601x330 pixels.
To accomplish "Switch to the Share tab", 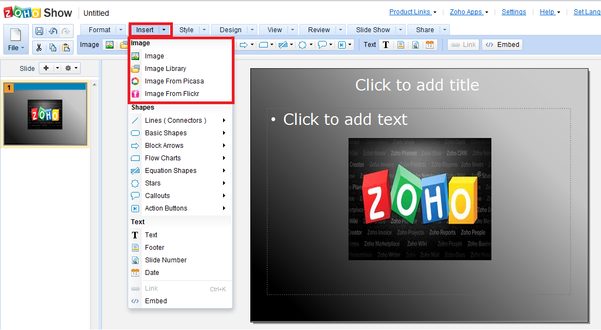I will 425,30.
